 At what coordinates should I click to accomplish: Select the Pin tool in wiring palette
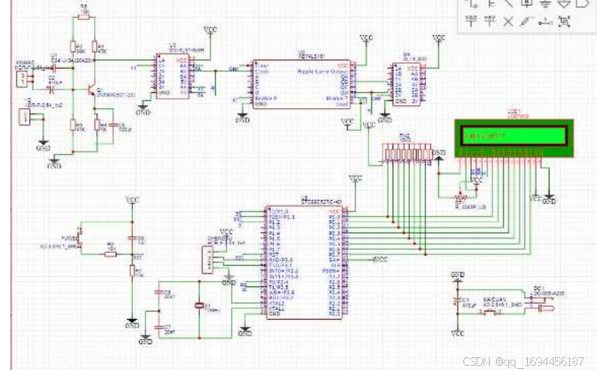(545, 22)
